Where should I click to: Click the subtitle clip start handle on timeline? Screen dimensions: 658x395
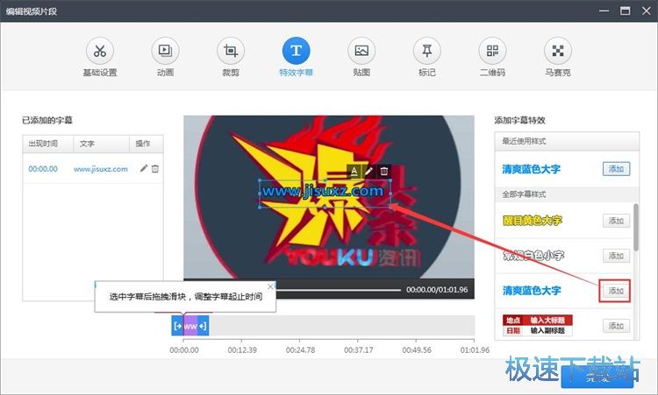click(177, 326)
